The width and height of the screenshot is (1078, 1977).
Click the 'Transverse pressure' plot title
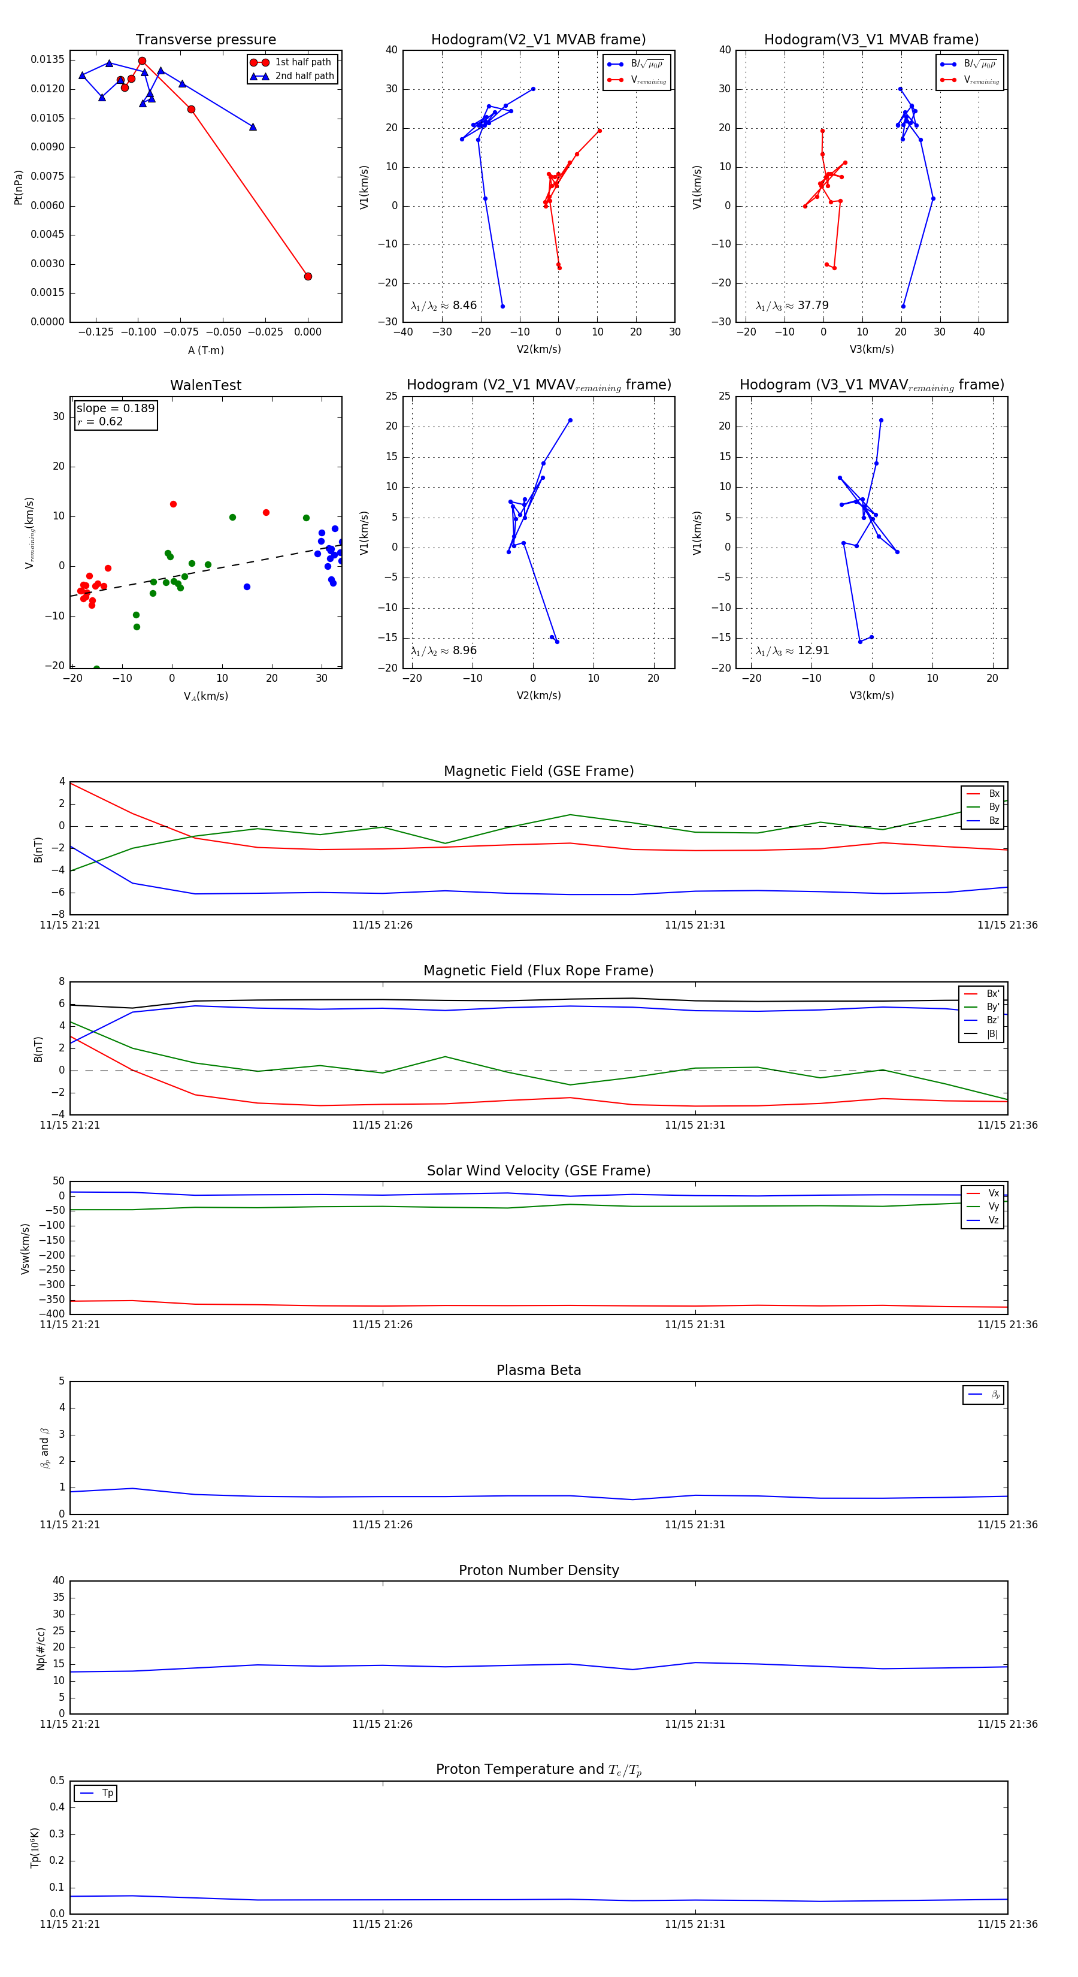click(x=205, y=40)
